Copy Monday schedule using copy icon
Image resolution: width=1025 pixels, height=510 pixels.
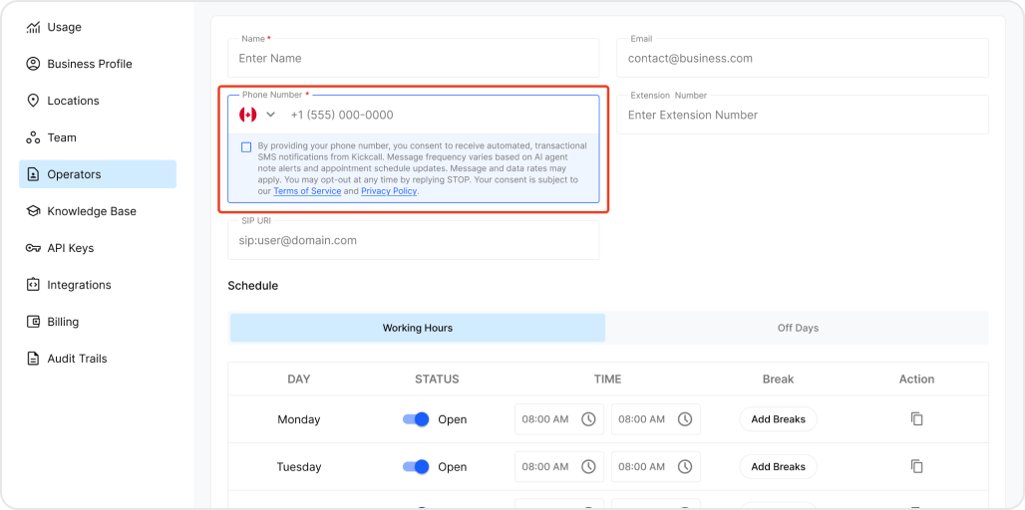click(916, 419)
